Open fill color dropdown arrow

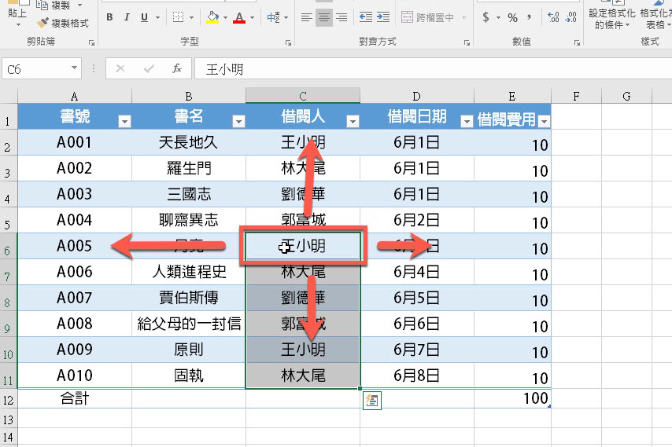tap(225, 17)
